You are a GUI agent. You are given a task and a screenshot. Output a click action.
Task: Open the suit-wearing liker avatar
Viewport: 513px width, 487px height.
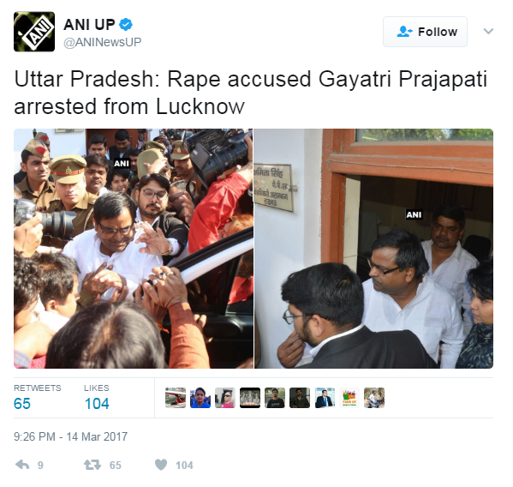(325, 398)
